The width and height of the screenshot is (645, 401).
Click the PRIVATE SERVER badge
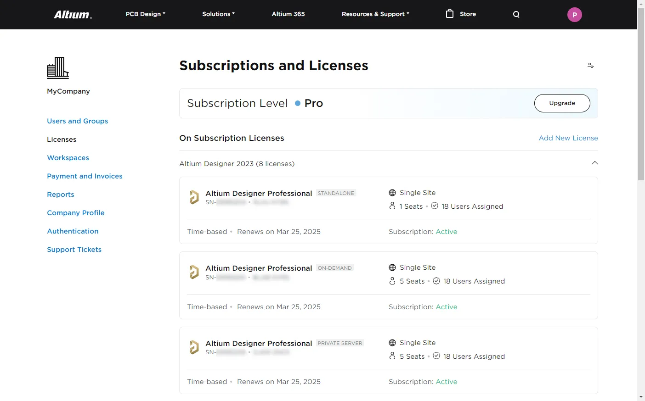[x=340, y=343]
